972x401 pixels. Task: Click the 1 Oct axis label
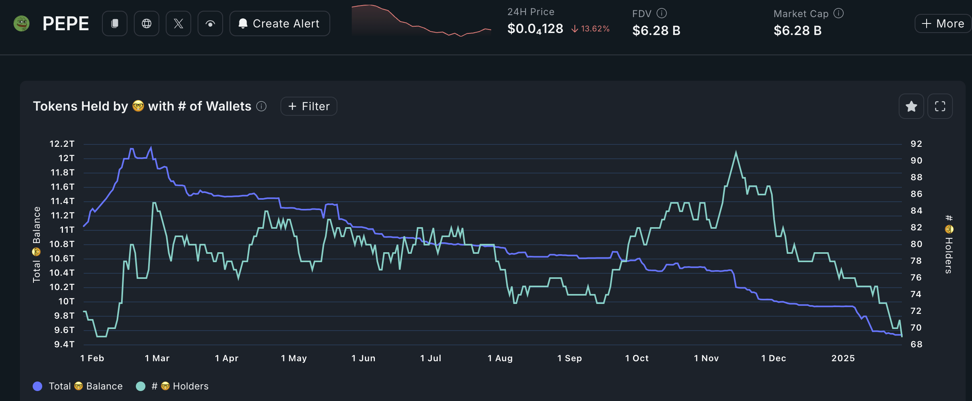(x=637, y=358)
